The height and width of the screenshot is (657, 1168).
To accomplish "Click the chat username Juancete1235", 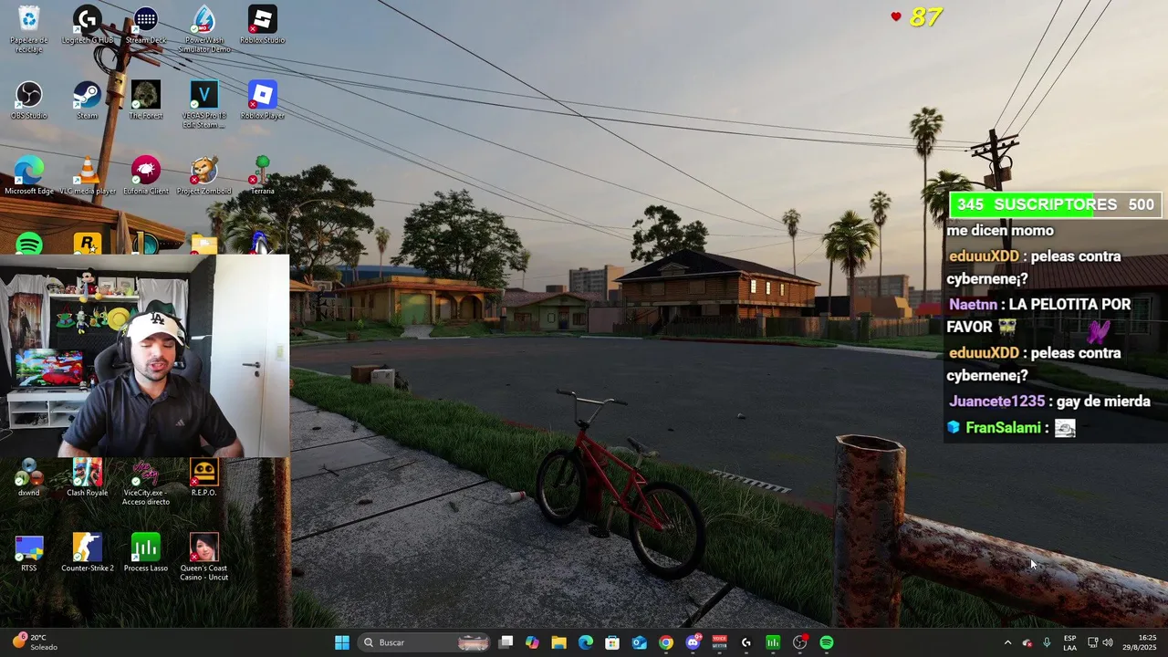I will pos(996,401).
